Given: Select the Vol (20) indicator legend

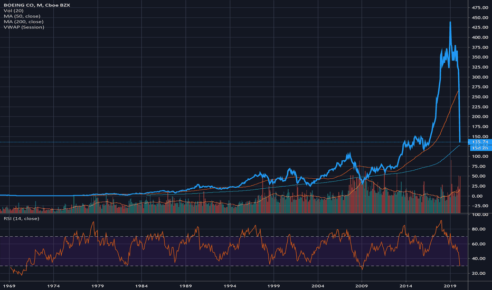Looking at the screenshot, I should 14,11.
